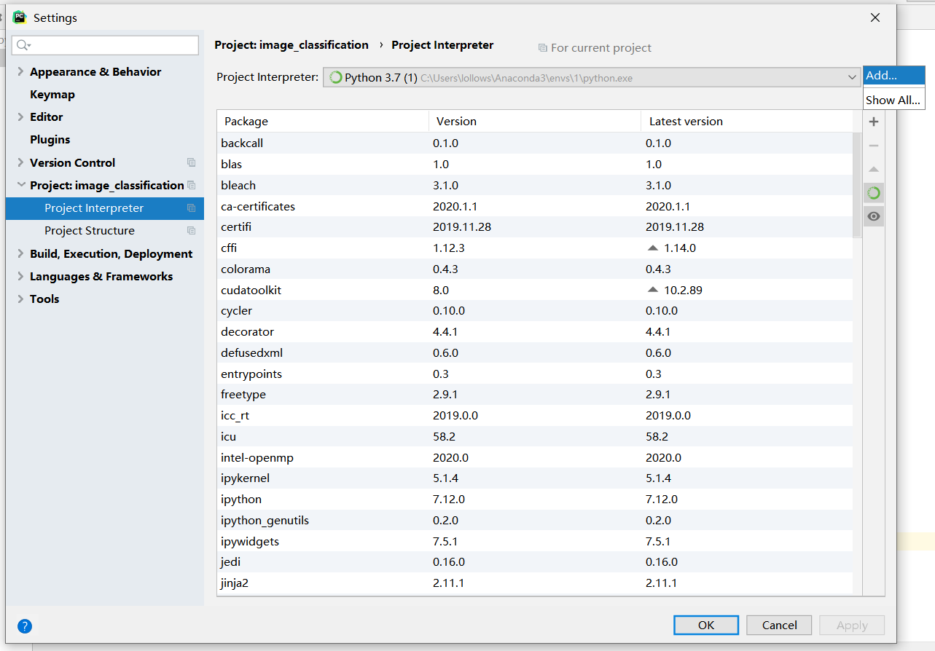Expand Appearance & Behavior section
Image resolution: width=935 pixels, height=651 pixels.
click(x=20, y=71)
